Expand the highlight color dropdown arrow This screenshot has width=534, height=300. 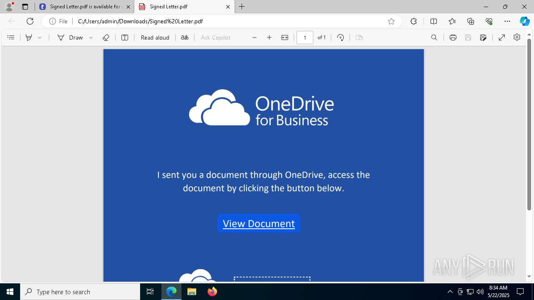coord(40,37)
